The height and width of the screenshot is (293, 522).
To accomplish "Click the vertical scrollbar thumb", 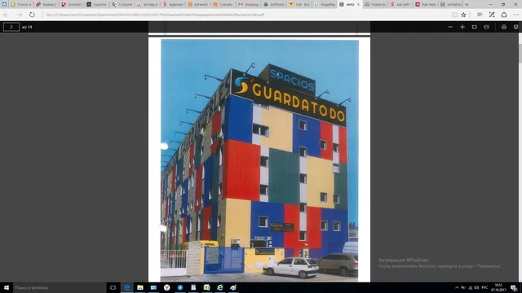I will [x=520, y=53].
